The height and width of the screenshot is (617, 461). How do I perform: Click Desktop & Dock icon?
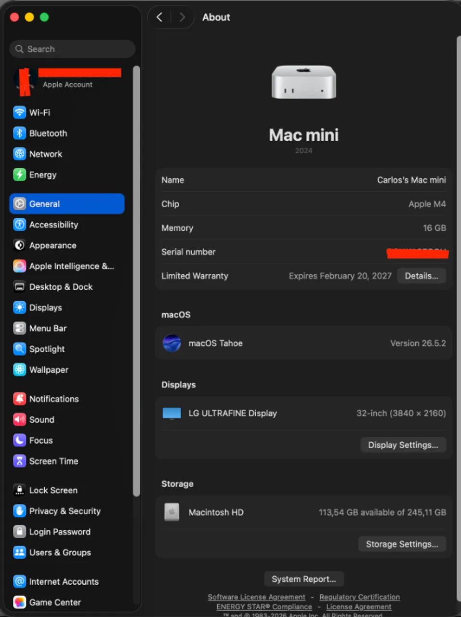[19, 287]
